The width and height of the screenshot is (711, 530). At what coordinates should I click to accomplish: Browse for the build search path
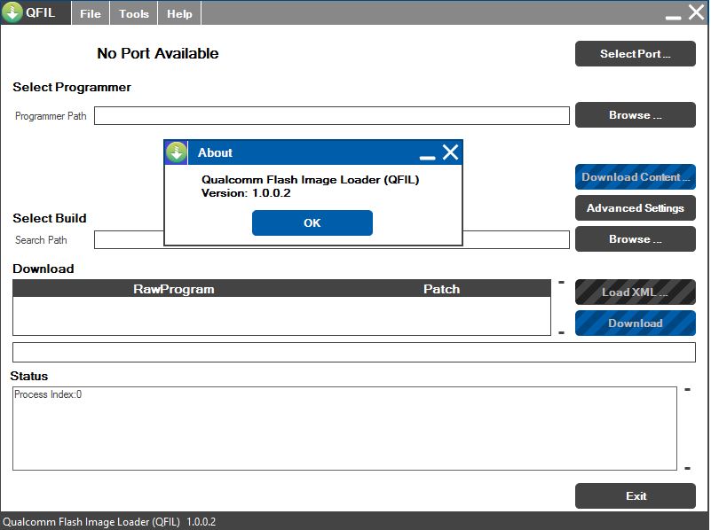pos(636,239)
